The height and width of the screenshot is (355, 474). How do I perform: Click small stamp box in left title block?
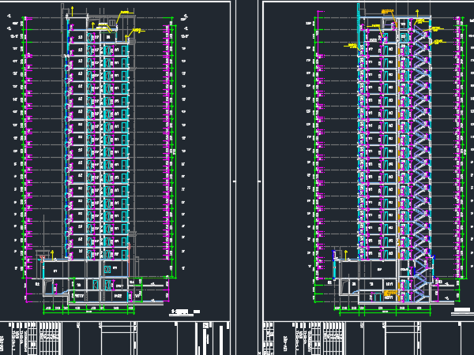click(x=206, y=325)
